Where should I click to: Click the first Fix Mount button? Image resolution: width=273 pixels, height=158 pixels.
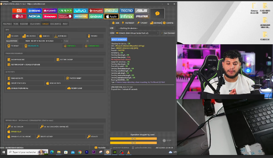[14, 46]
